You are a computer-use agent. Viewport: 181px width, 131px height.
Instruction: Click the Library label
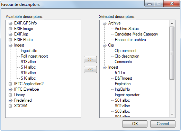pyautogui.click(x=19, y=95)
